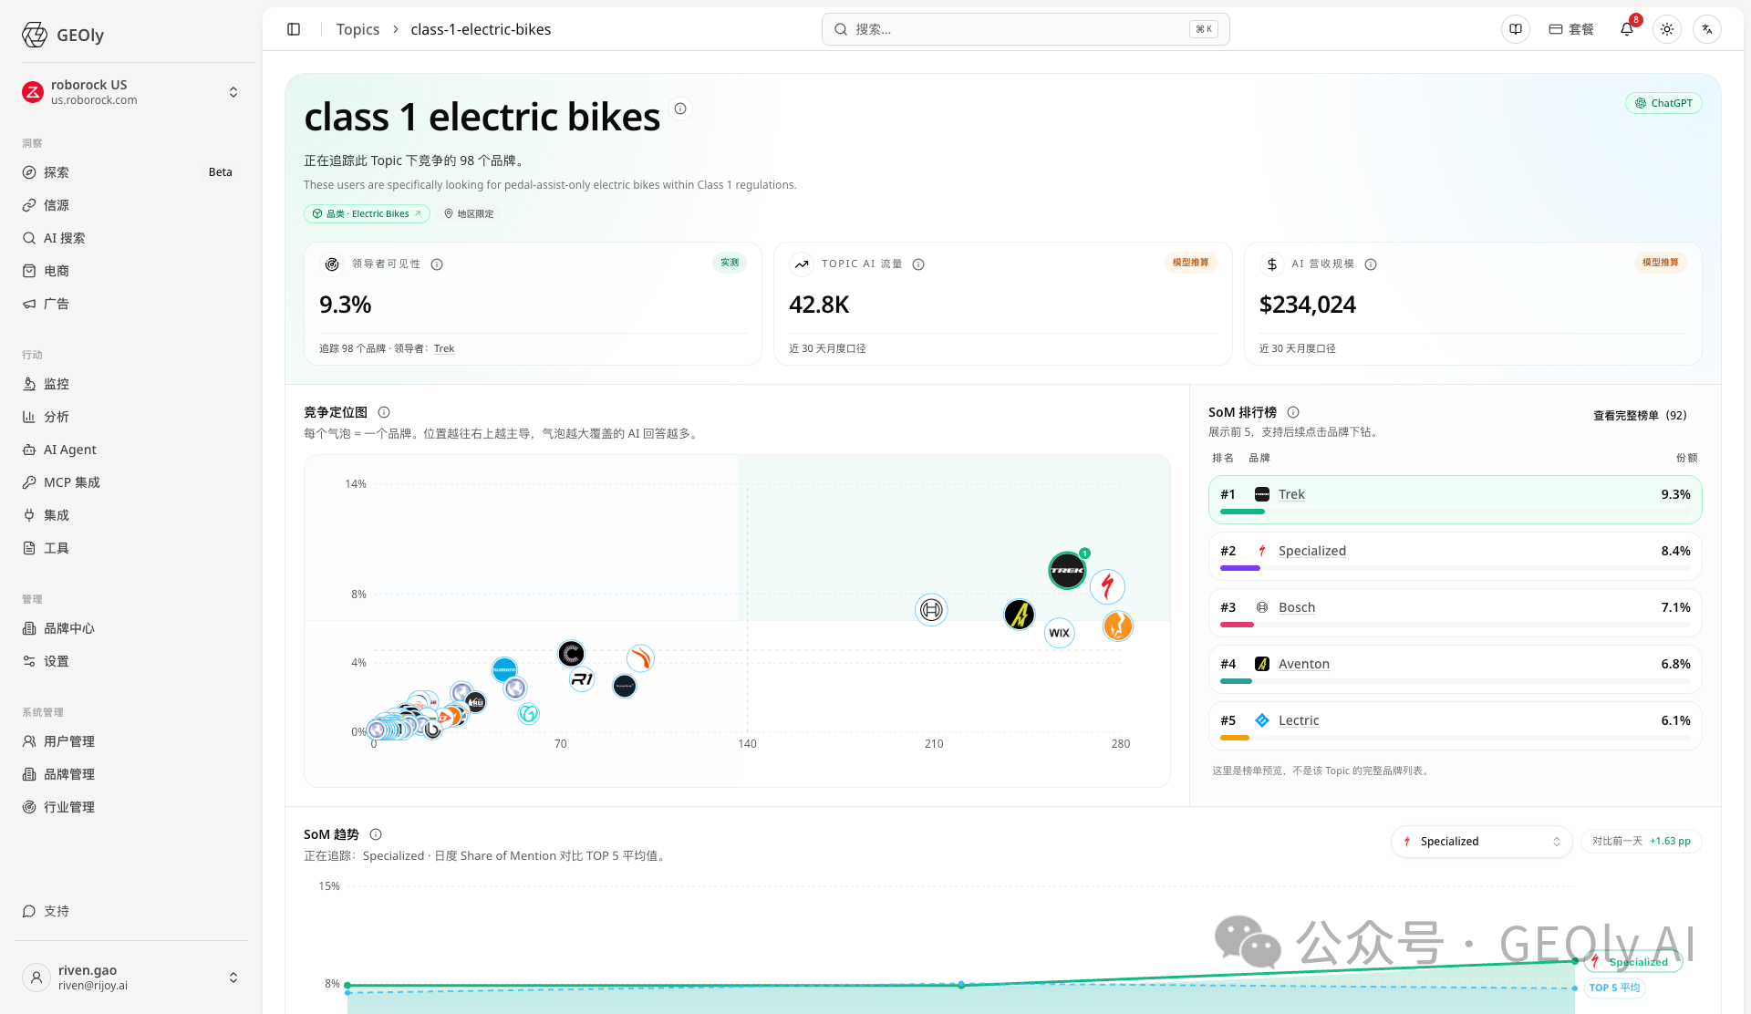This screenshot has height=1014, width=1751.
Task: Expand riven.gao account menu
Action: point(131,978)
